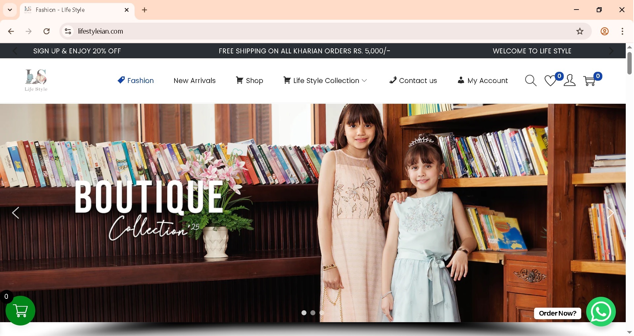Open the Fashion link in navbar
Screen dimensions: 634x336
(x=135, y=80)
